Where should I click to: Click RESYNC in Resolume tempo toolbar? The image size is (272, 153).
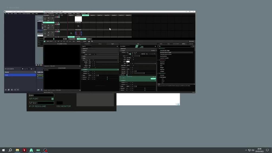coord(78,41)
